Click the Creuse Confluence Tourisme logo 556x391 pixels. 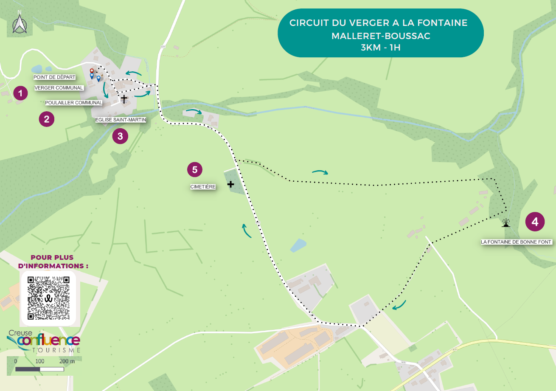click(x=44, y=342)
